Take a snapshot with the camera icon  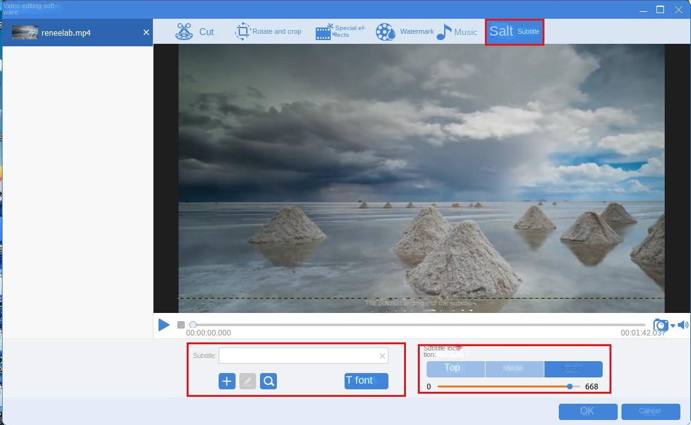coord(660,325)
